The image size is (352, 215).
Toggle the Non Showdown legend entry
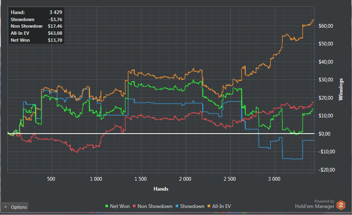tap(152, 206)
